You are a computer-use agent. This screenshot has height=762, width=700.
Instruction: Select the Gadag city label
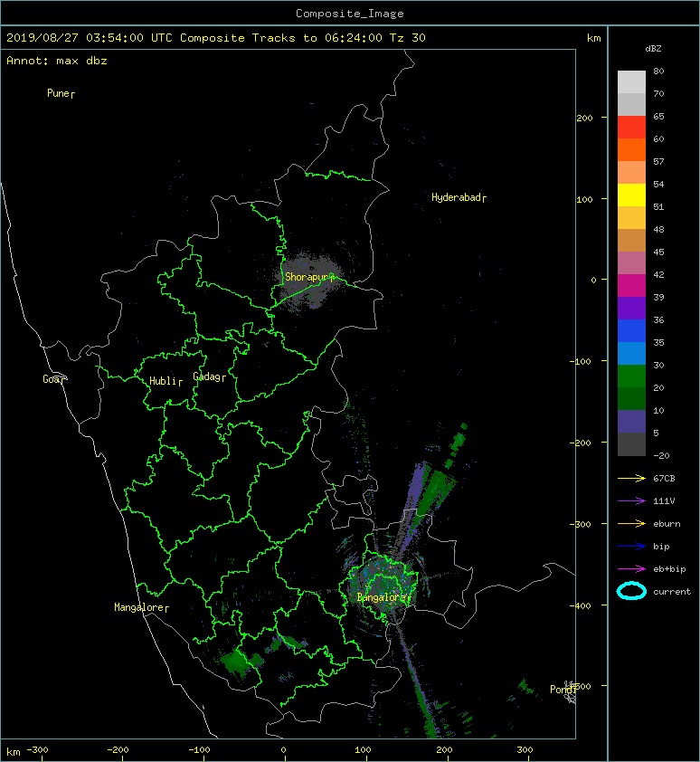click(x=210, y=376)
